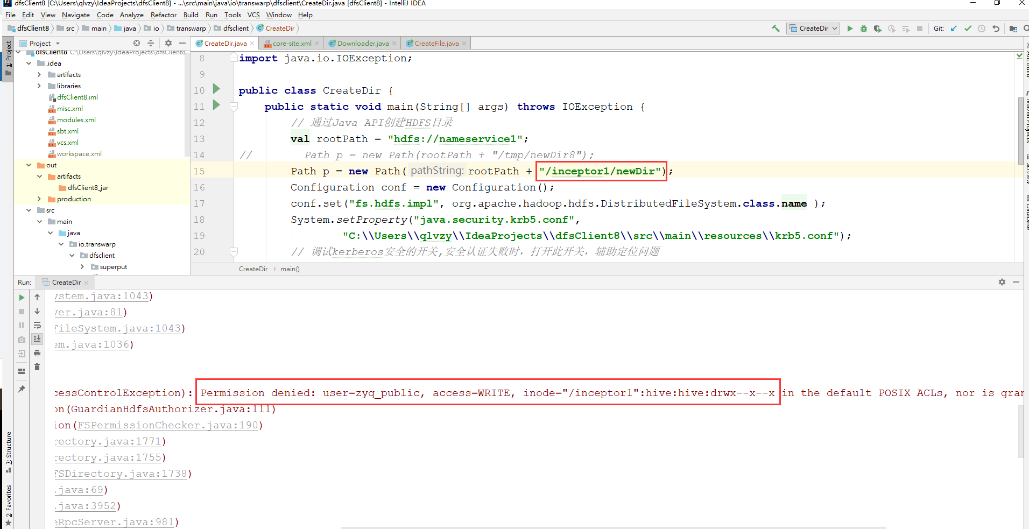The width and height of the screenshot is (1029, 529).
Task: Click run gutter arrow beside main method
Action: 216,104
